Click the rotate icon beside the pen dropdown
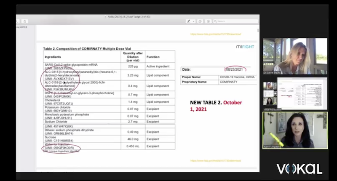Image resolution: width=337 pixels, height=181 pixels. (x=200, y=21)
